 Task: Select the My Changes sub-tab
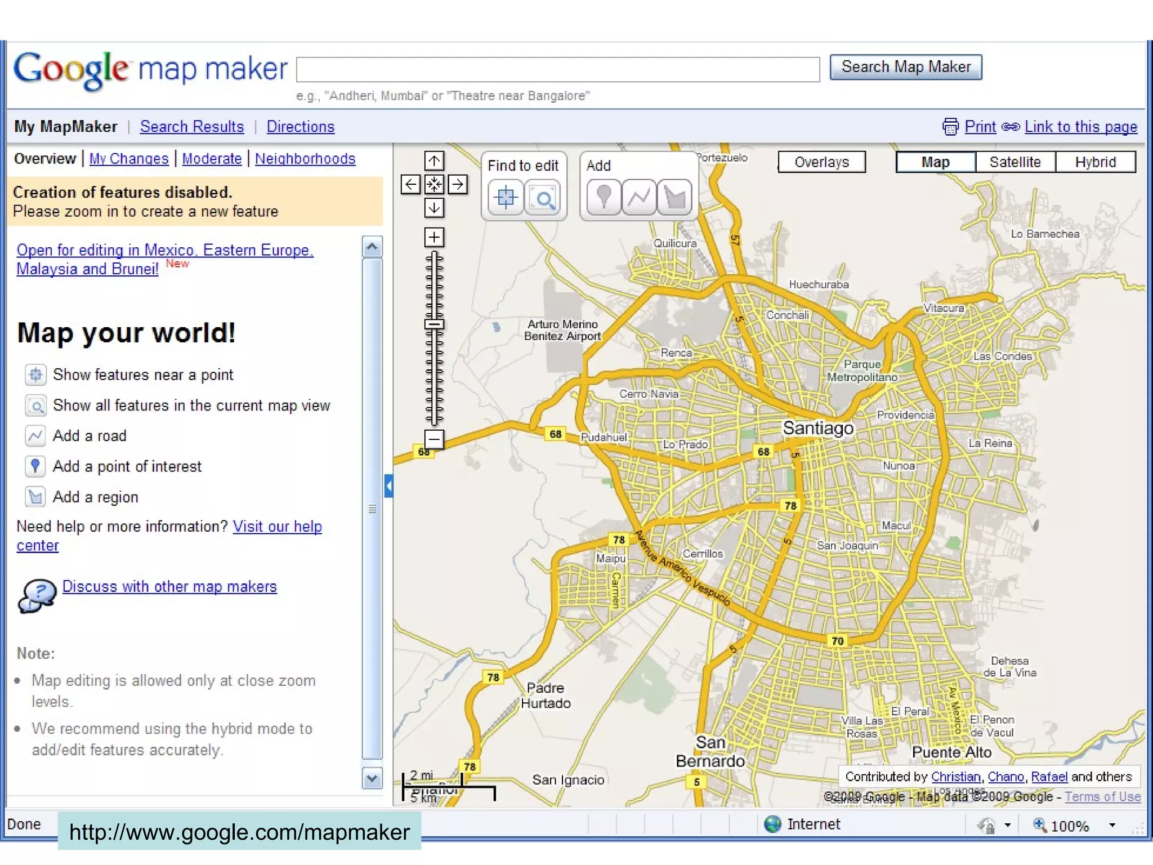[x=129, y=159]
